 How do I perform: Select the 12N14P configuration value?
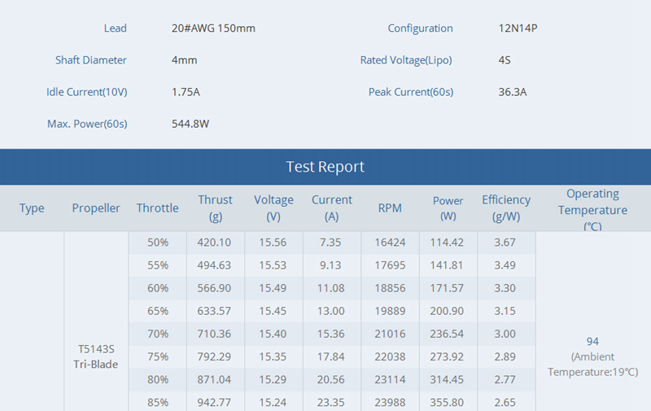[x=518, y=28]
